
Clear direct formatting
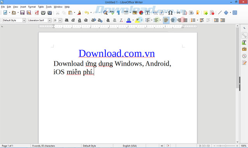click(x=121, y=20)
